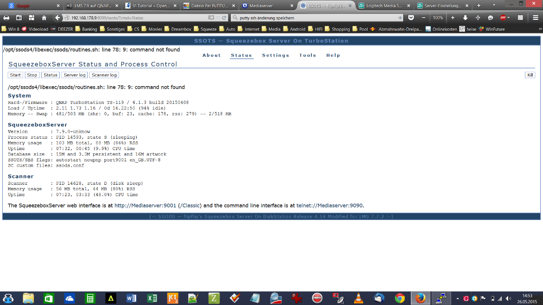Open VLC from the taskbar
Viewport: 543px width, 305px height.
[x=358, y=298]
